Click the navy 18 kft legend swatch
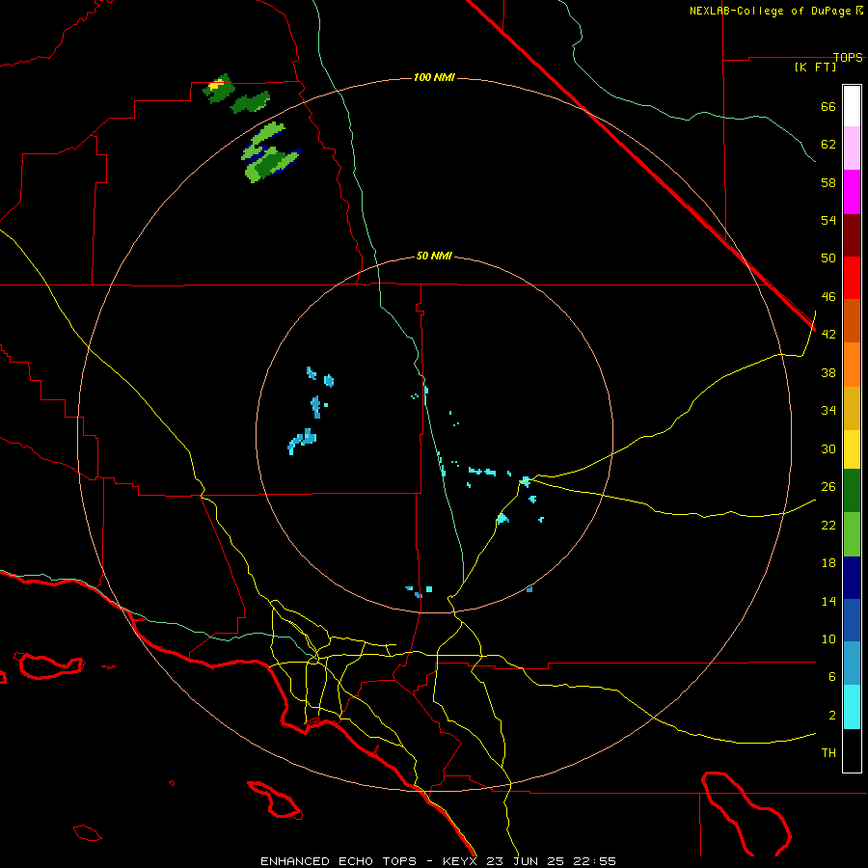Image resolution: width=868 pixels, height=868 pixels. tap(852, 578)
